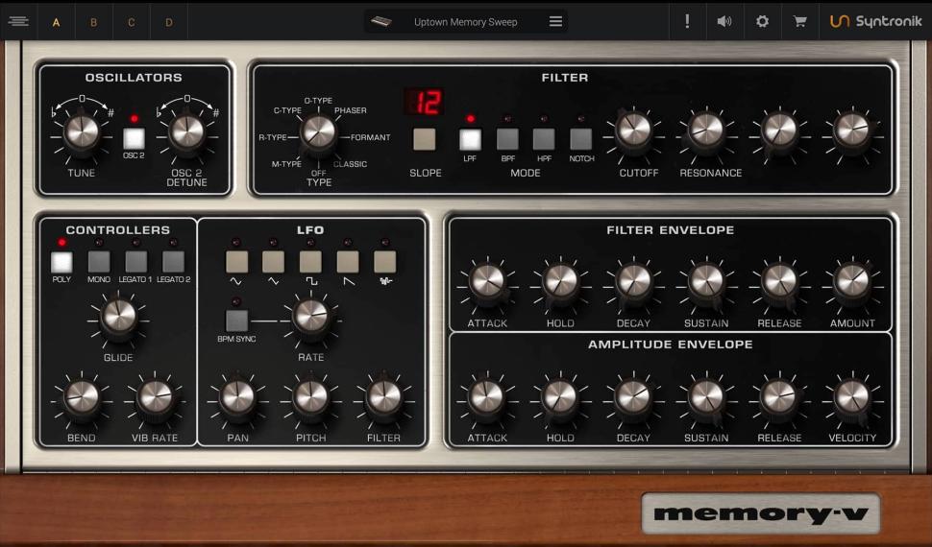Click the memory-v nameplate

[761, 513]
